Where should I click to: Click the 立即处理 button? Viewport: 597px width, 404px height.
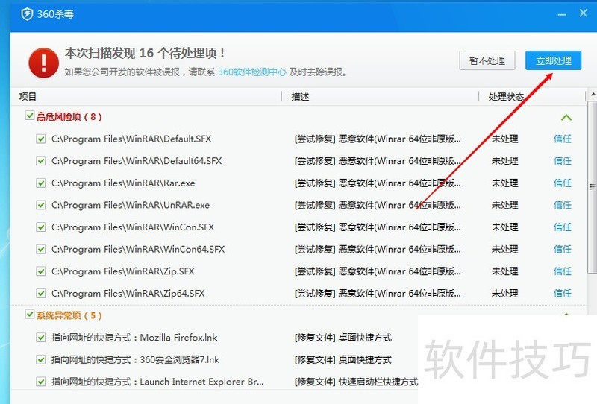pyautogui.click(x=553, y=60)
